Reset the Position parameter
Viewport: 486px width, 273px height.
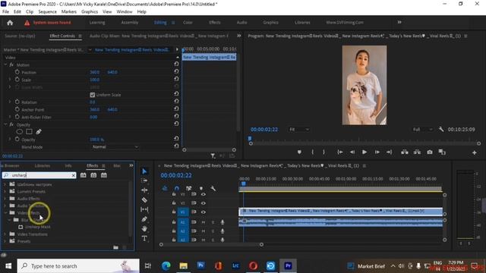click(176, 71)
